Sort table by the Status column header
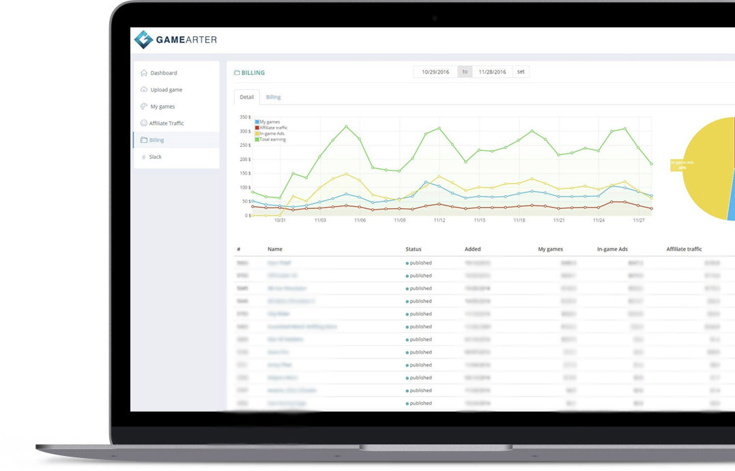Viewport: 735px width, 471px height. coord(414,249)
